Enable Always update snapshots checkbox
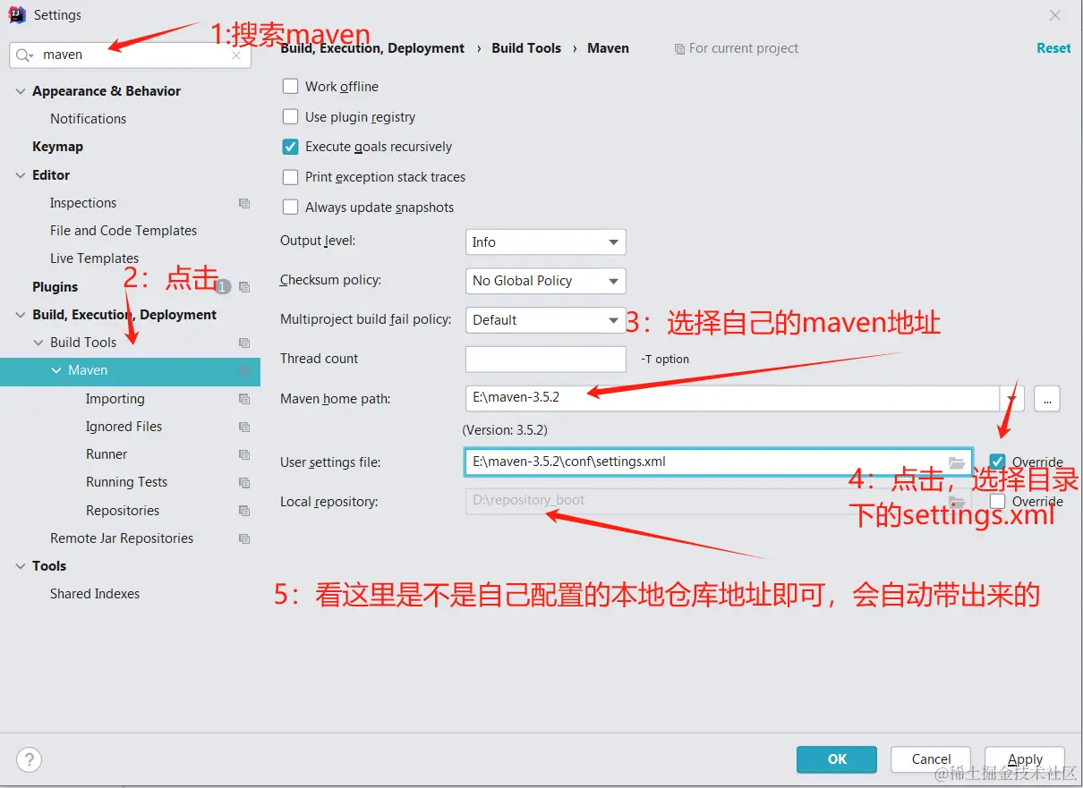The image size is (1083, 788). coord(290,208)
